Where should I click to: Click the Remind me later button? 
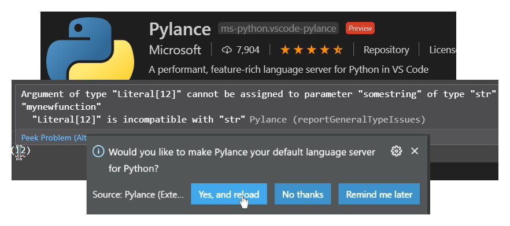[x=379, y=194]
